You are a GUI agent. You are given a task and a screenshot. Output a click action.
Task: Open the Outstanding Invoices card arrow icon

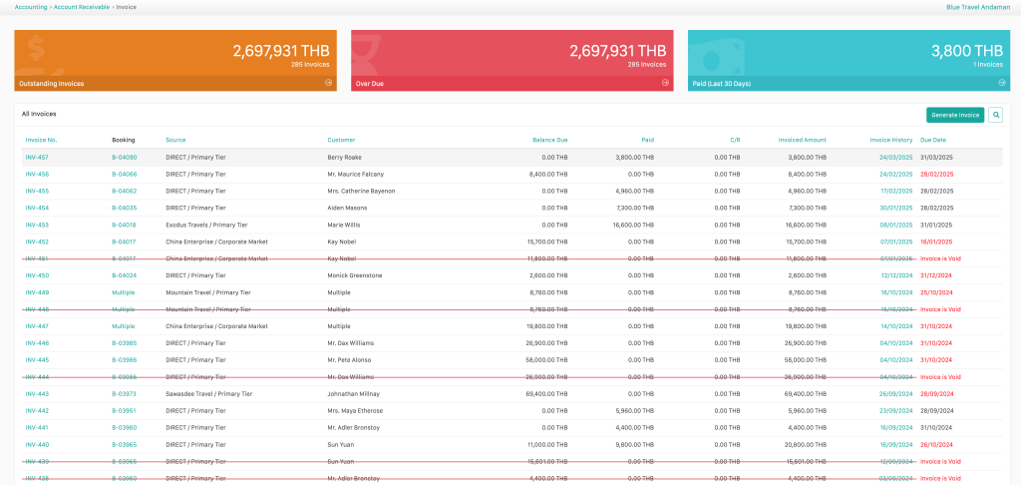coord(329,83)
